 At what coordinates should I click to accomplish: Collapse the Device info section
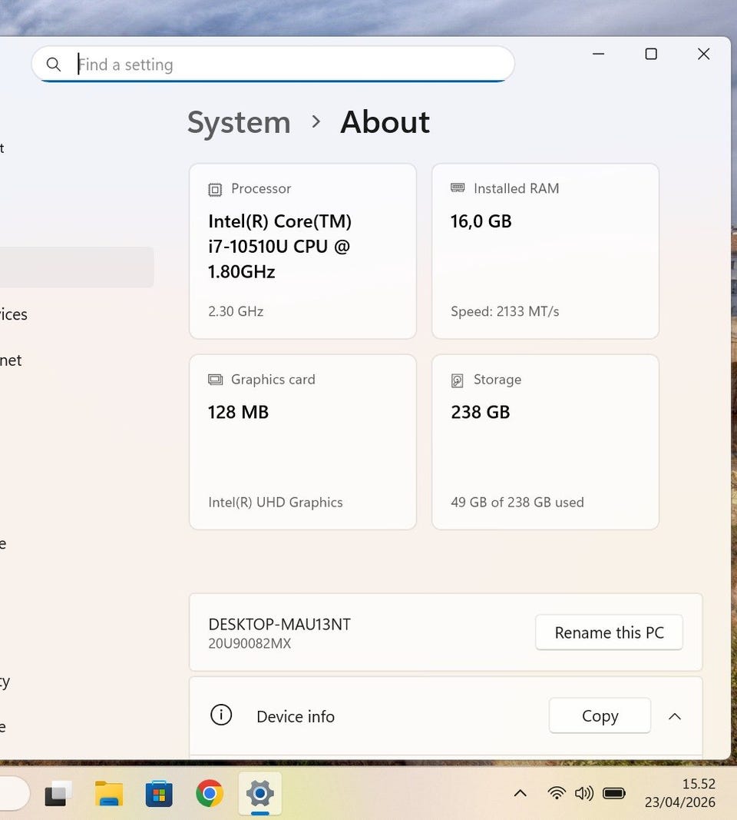(675, 716)
